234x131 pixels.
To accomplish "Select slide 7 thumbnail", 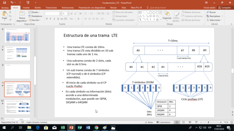I will [17, 53].
